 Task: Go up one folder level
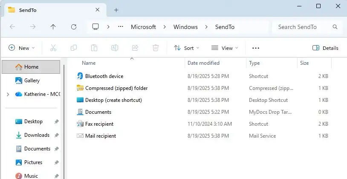point(53,27)
